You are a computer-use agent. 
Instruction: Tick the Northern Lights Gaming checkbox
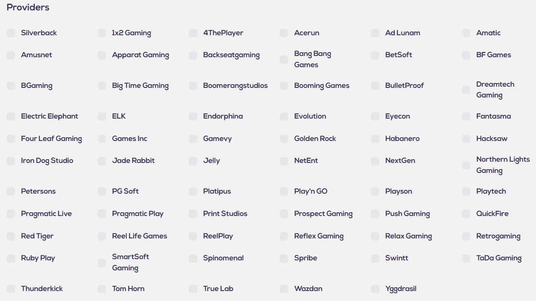pyautogui.click(x=466, y=165)
